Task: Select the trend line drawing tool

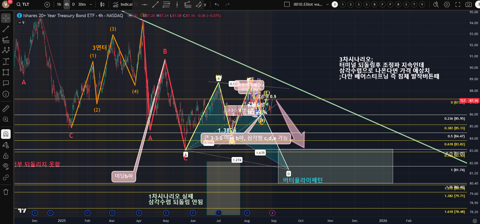Action: coord(6,29)
